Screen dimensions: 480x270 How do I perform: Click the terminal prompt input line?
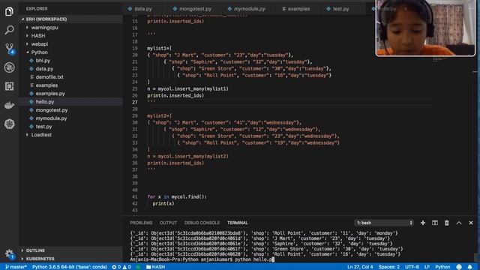[202, 259]
